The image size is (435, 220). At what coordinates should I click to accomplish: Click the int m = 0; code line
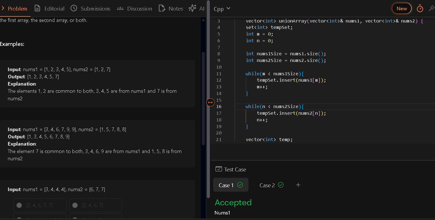tap(260, 34)
